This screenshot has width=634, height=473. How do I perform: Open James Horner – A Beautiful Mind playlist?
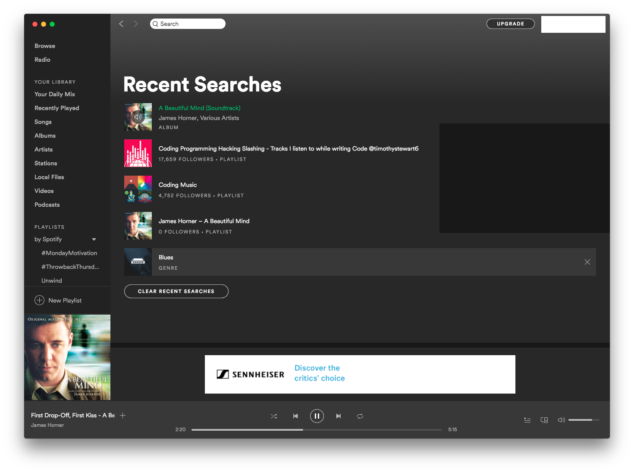(204, 221)
